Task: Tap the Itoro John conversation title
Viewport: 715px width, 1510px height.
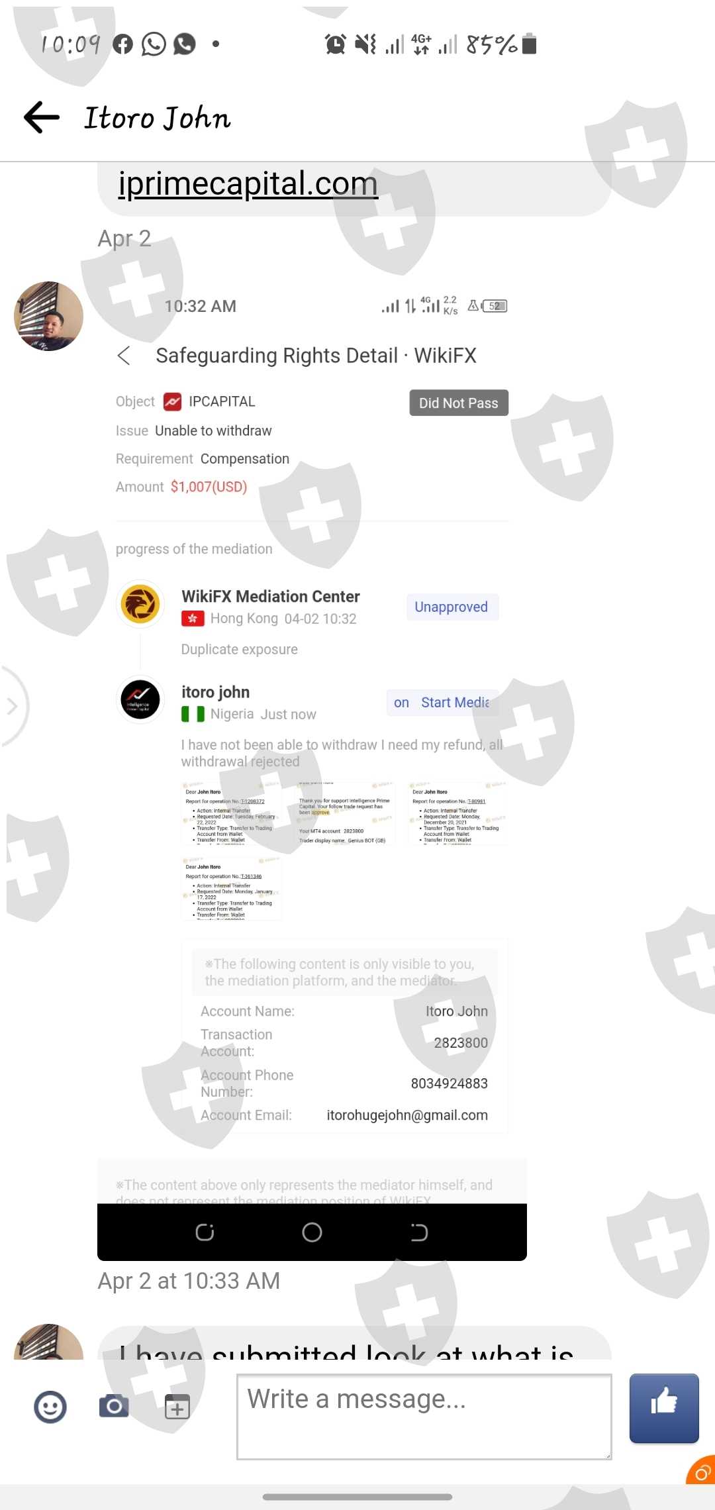Action: [158, 117]
